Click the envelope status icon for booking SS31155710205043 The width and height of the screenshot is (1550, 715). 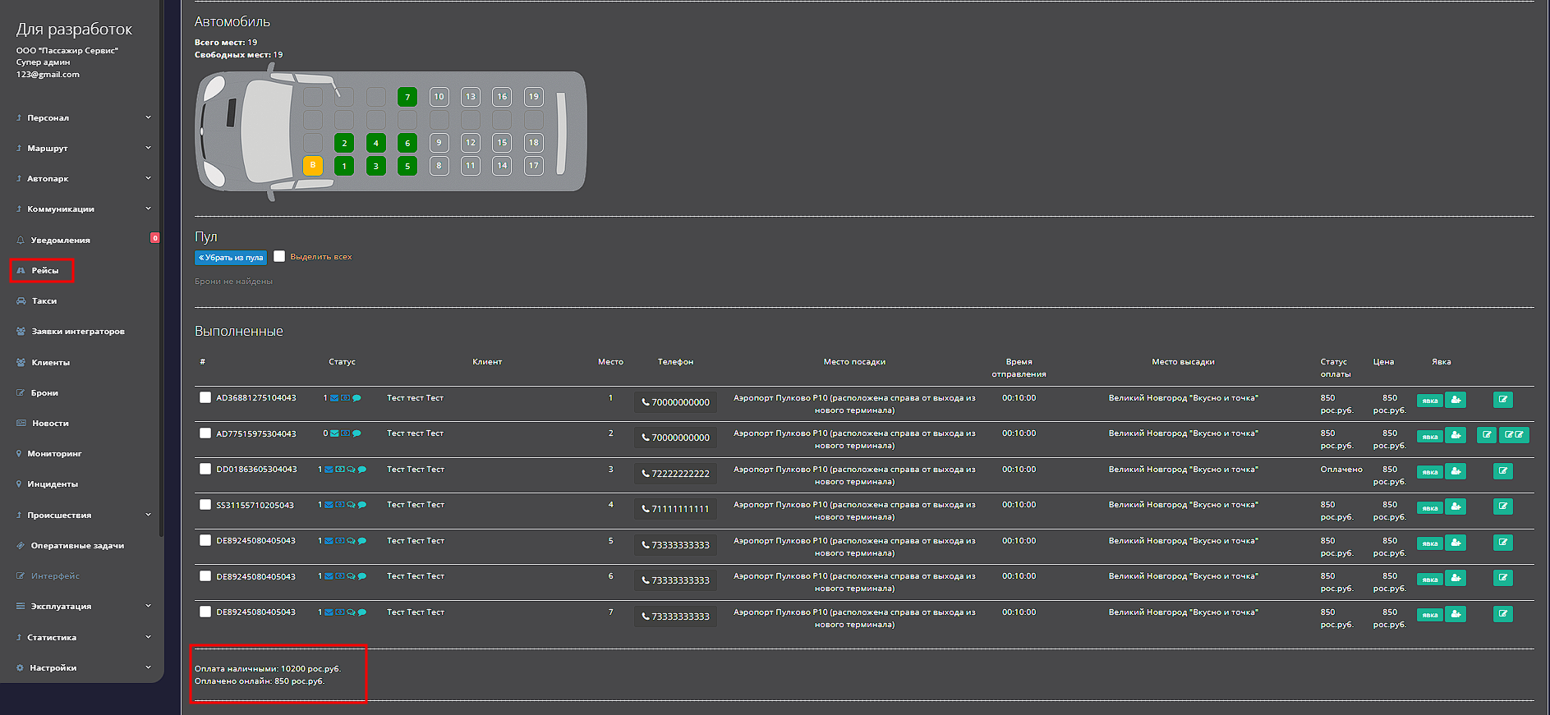click(x=329, y=506)
